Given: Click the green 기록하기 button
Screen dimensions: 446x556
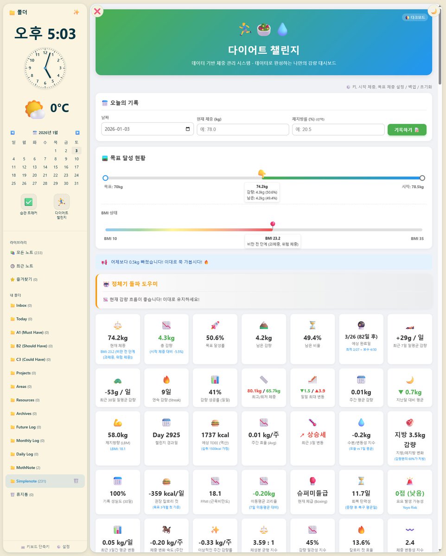Looking at the screenshot, I should pyautogui.click(x=407, y=130).
